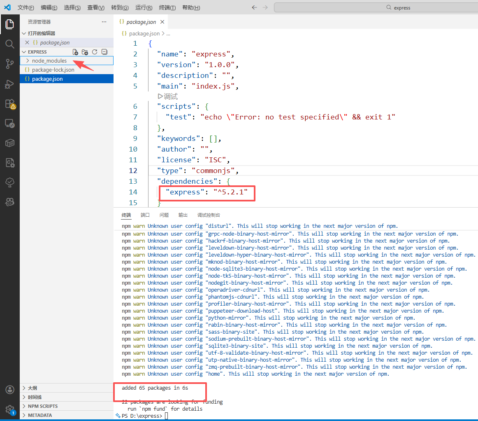Open the Remote Explorer icon
This screenshot has width=478, height=421.
tap(9, 123)
